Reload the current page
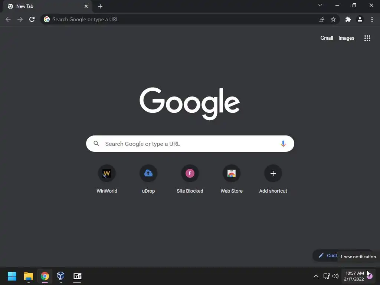The height and width of the screenshot is (285, 380). 32,19
